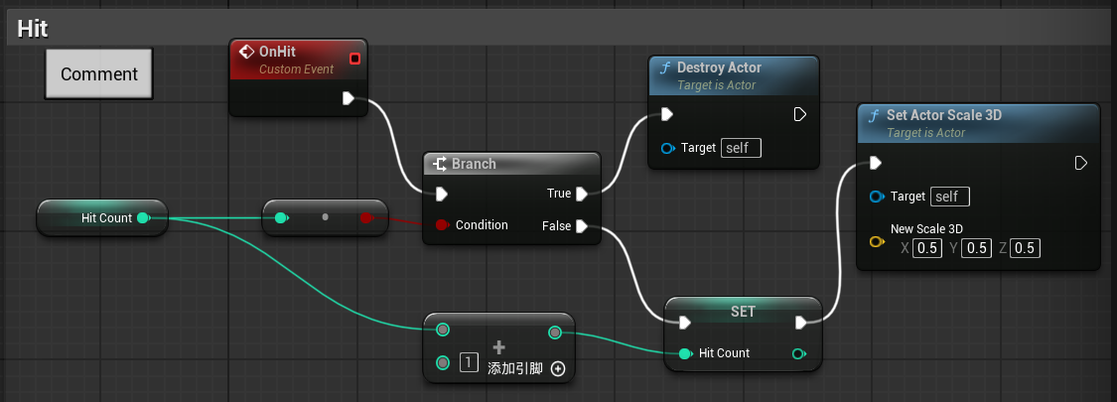Click the Destroy Actor exec output pin
This screenshot has height=402, width=1117.
(799, 115)
